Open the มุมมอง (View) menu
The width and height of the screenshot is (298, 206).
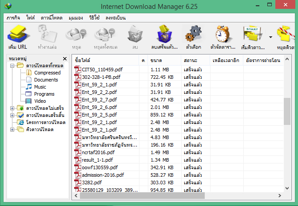tap(75, 18)
